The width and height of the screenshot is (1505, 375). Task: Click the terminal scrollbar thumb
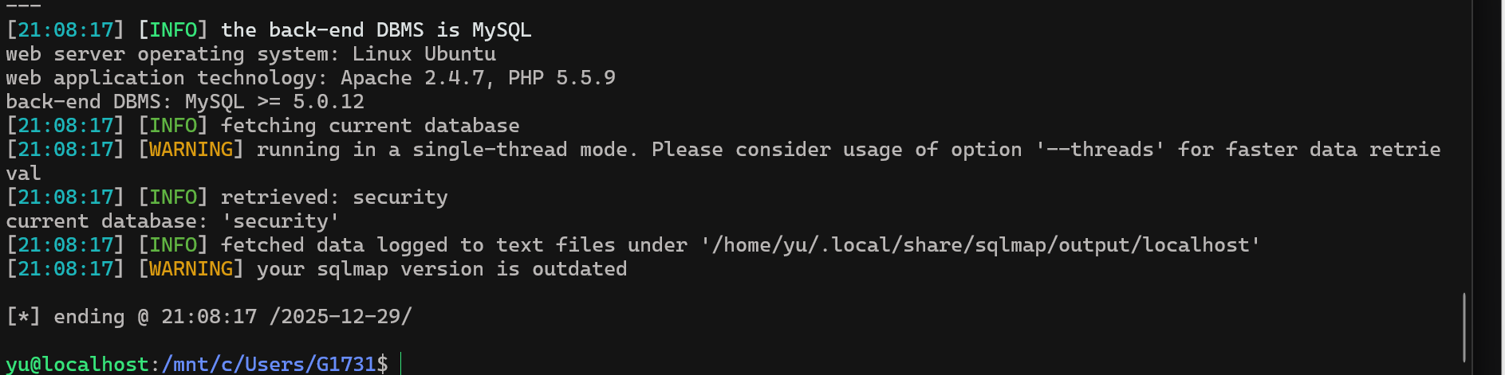pyautogui.click(x=1464, y=328)
